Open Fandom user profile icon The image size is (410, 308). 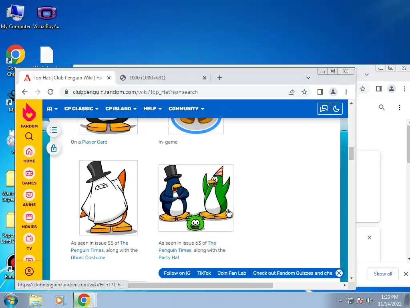[x=29, y=272]
